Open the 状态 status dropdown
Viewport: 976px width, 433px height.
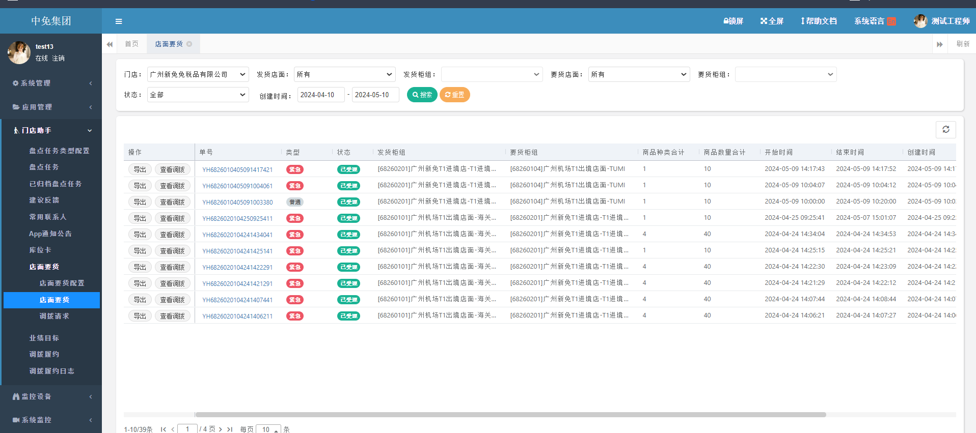pyautogui.click(x=198, y=95)
